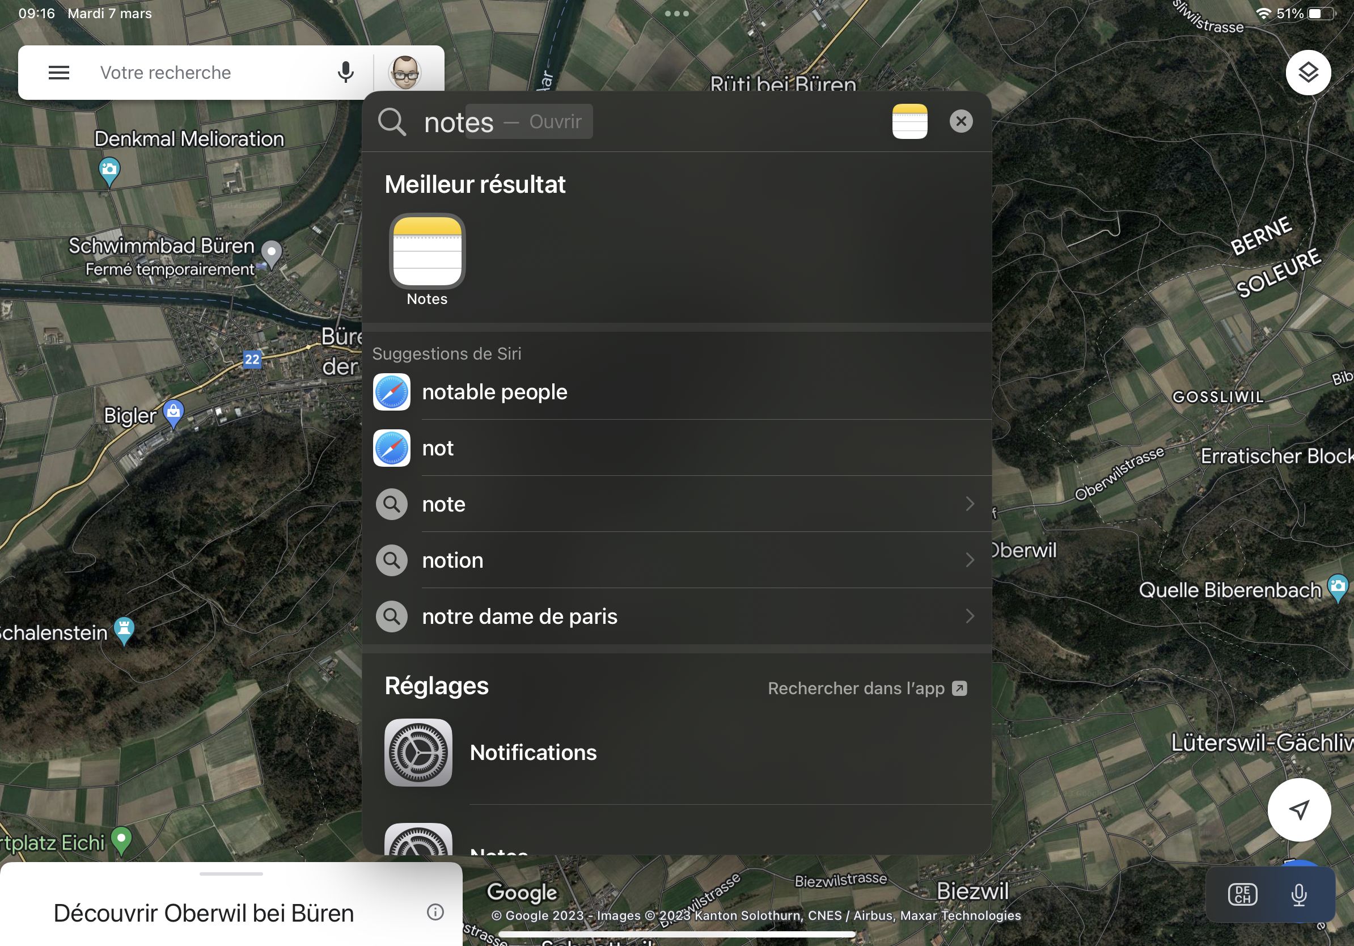Tap the my-location arrow button
This screenshot has height=946, width=1354.
coord(1299,809)
